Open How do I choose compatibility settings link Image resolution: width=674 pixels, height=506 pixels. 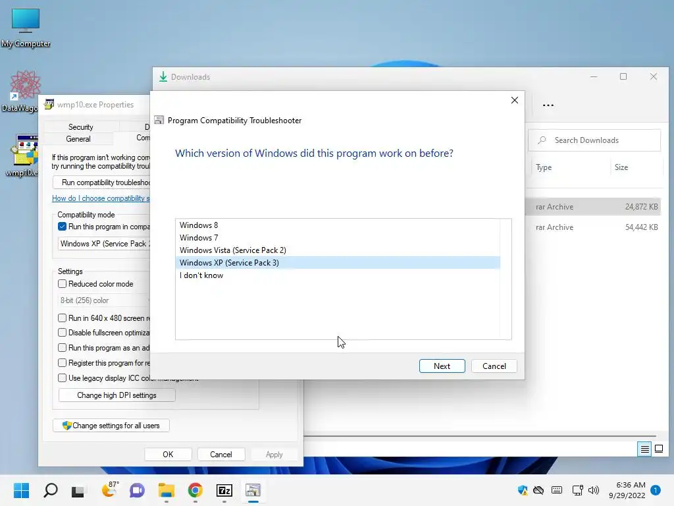point(101,198)
